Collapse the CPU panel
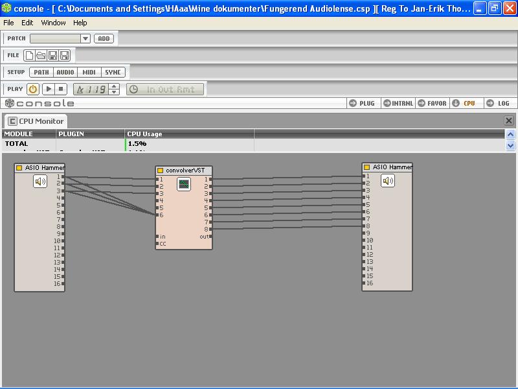 466,103
